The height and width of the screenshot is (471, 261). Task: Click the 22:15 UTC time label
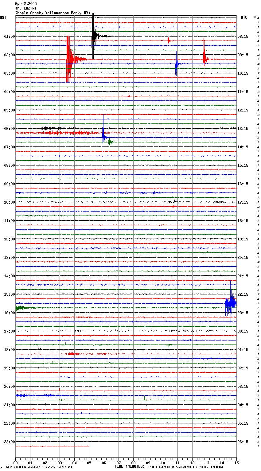coord(243,294)
